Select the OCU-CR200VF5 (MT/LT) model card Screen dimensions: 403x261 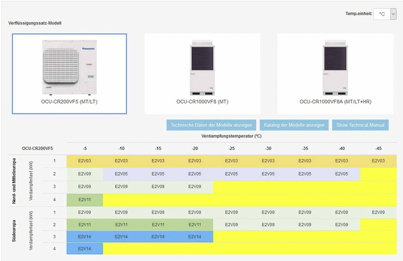point(69,74)
